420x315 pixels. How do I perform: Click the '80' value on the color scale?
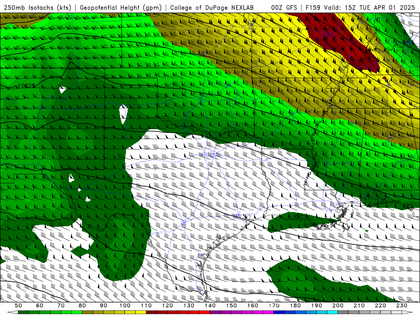click(82, 306)
